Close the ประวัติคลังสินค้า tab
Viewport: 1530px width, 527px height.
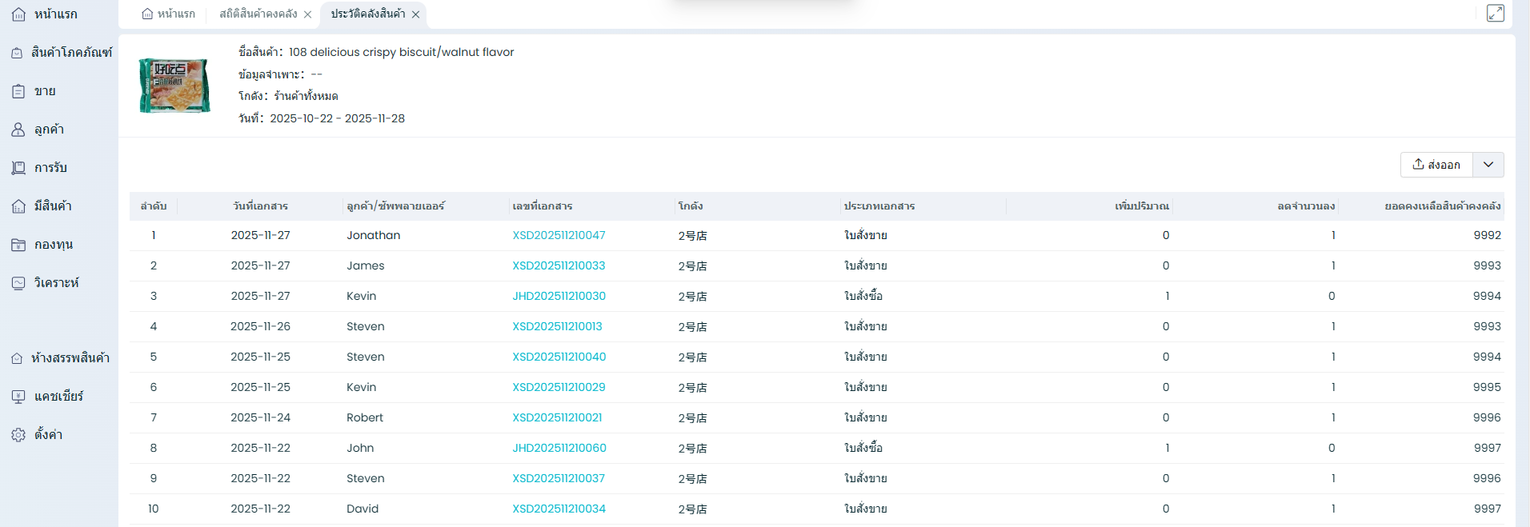pos(416,14)
